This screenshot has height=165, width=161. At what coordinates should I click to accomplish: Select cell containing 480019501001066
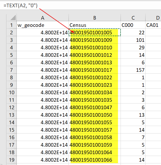(95, 160)
